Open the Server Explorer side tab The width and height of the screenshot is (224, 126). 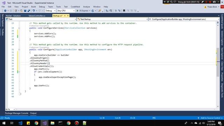[x=2, y=20]
